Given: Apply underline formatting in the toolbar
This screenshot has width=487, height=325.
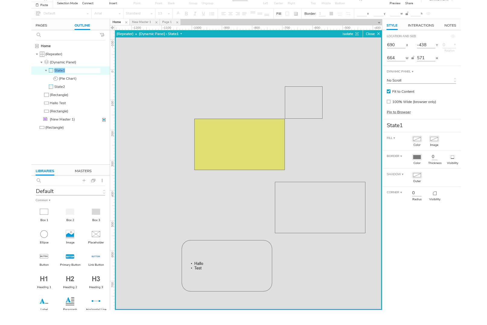Looking at the screenshot, I should (x=203, y=14).
